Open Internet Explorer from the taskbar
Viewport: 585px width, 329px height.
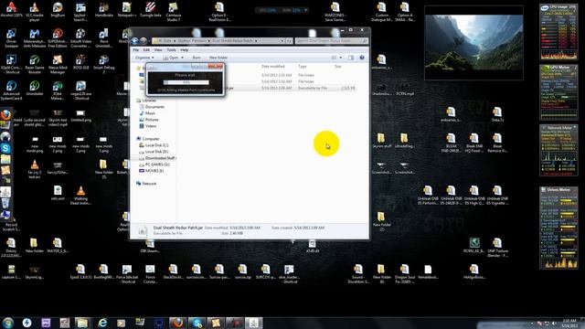[102, 323]
